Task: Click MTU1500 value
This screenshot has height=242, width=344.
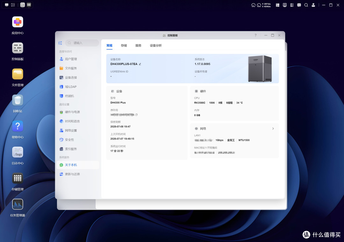Action: (x=244, y=140)
